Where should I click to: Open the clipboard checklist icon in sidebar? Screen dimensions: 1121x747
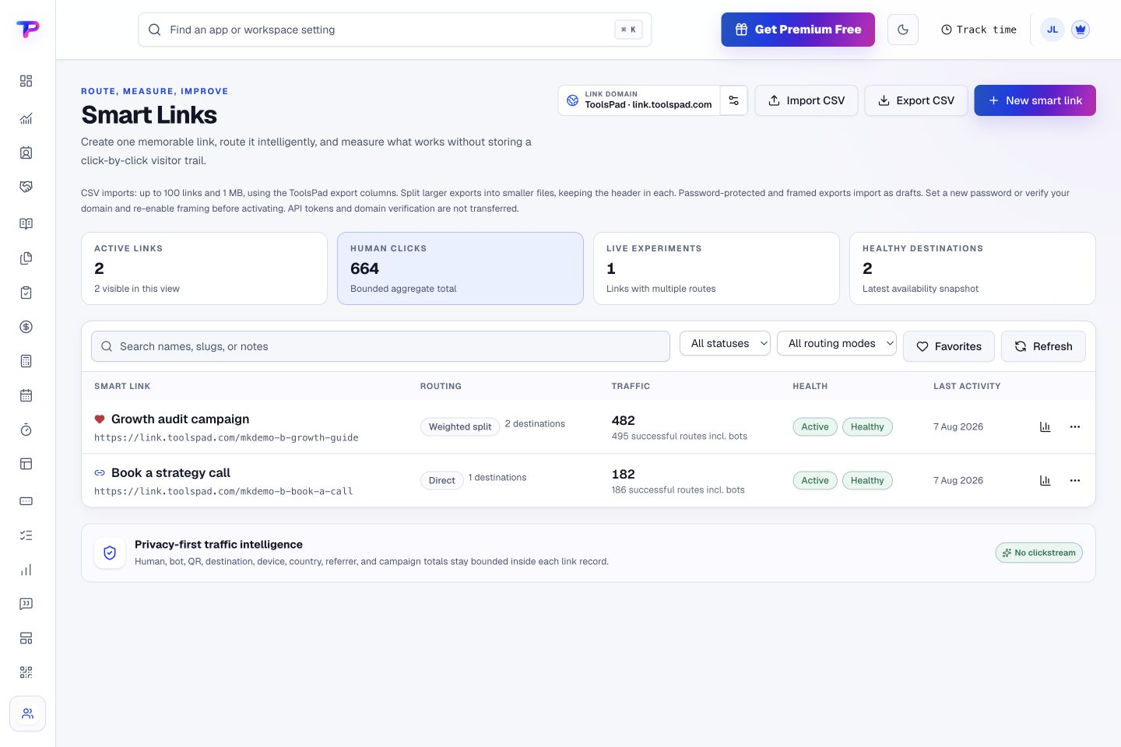(26, 293)
